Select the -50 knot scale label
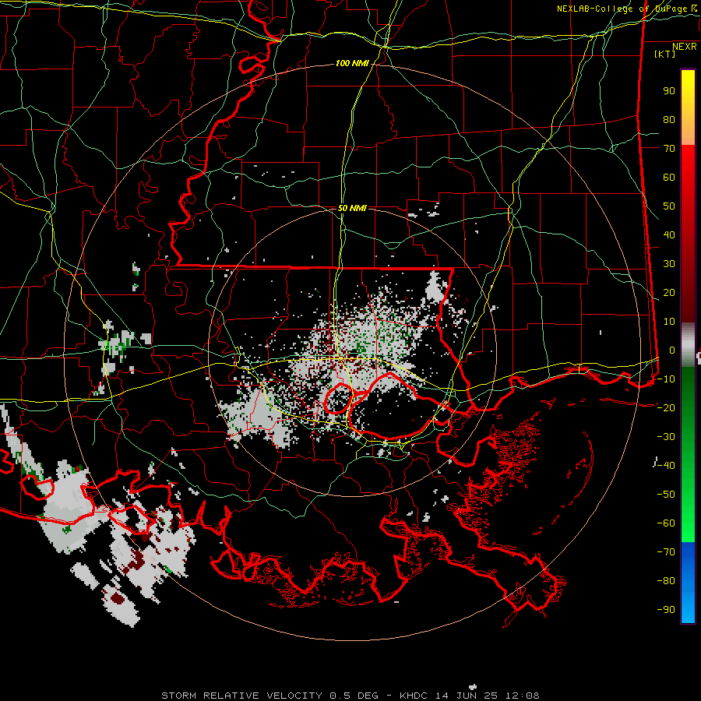Viewport: 701px width, 701px height. tap(666, 495)
